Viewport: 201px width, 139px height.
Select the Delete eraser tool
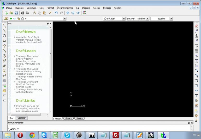click(196, 26)
